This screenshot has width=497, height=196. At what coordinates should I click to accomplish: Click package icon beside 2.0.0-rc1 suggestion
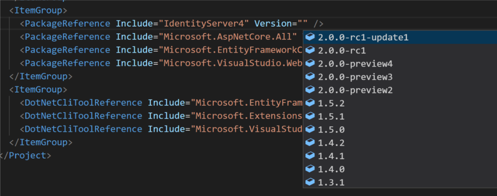point(310,50)
